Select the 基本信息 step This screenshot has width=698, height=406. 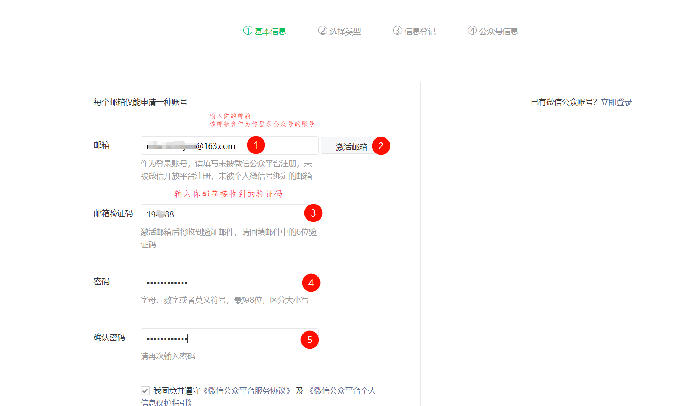[x=265, y=31]
